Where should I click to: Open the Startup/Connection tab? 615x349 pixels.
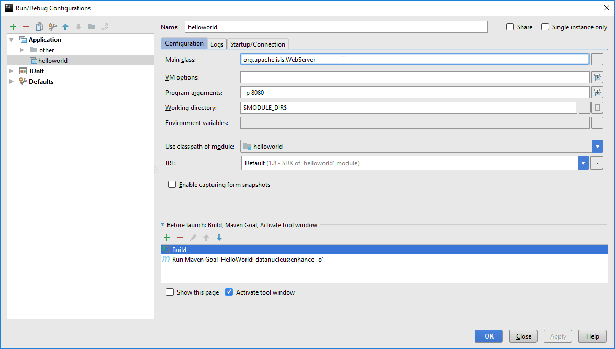click(x=258, y=44)
